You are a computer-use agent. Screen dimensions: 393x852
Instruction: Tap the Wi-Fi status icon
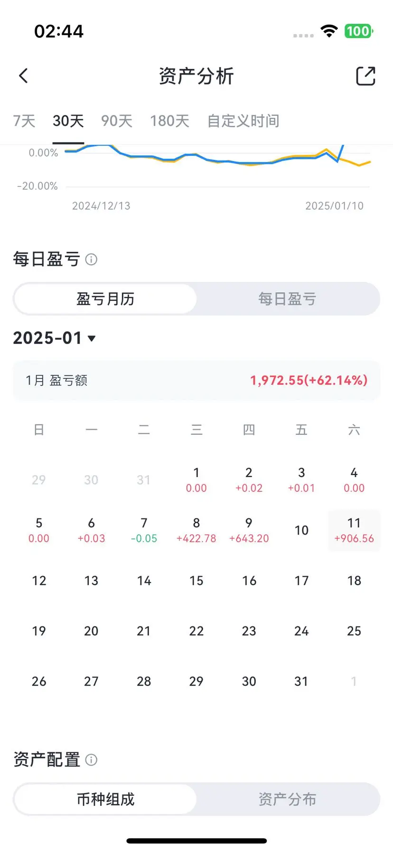(x=329, y=31)
